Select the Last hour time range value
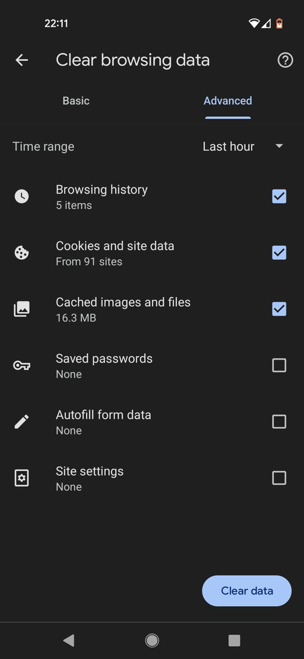The image size is (304, 659). (229, 146)
